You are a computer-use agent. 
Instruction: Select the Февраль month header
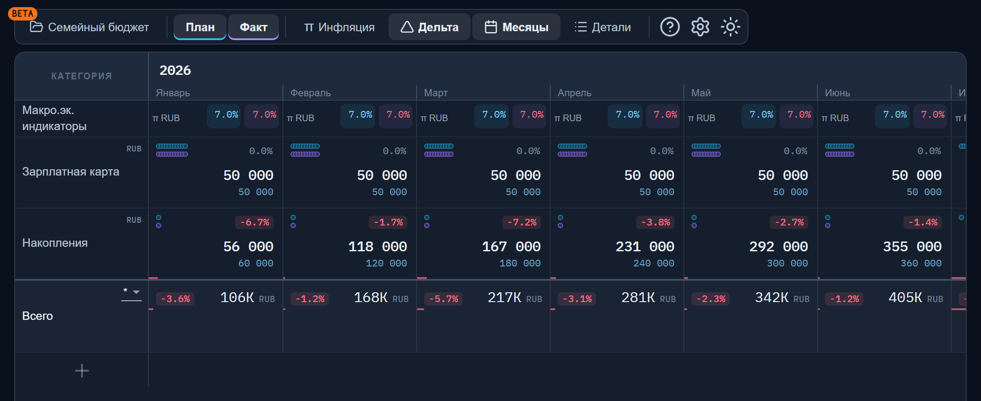[x=311, y=93]
